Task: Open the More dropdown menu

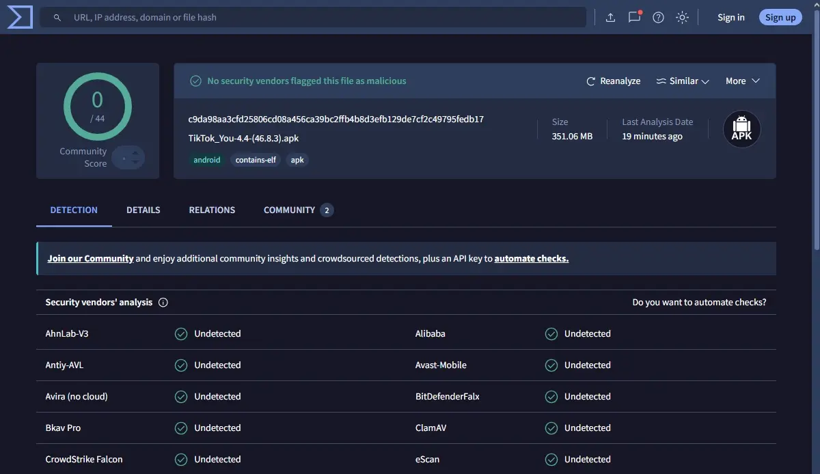Action: coord(742,81)
